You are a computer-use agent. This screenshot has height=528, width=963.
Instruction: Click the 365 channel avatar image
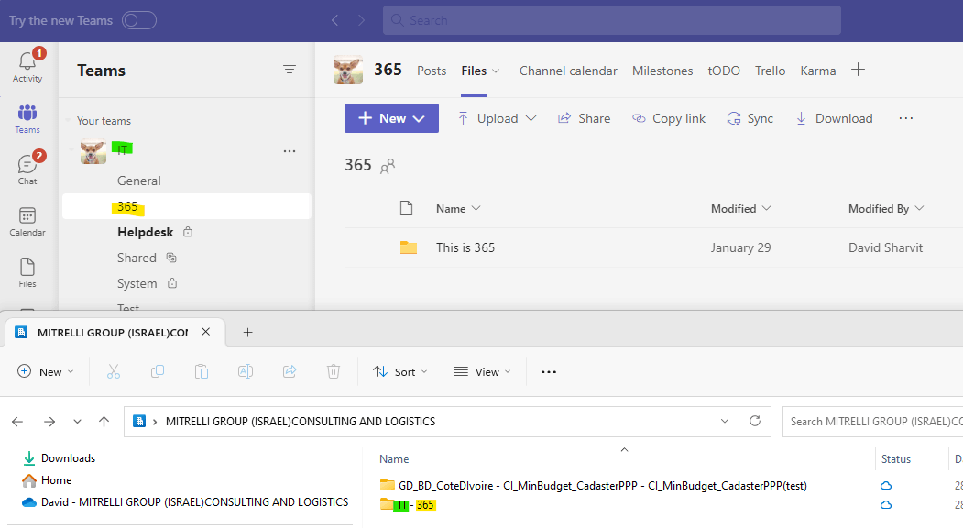pyautogui.click(x=347, y=70)
